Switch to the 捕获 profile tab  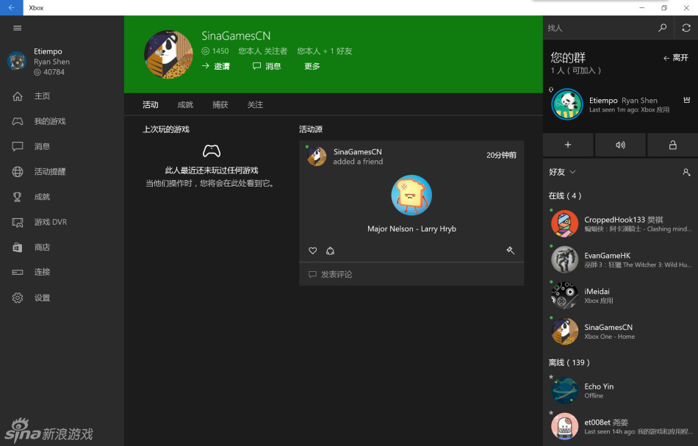tap(220, 105)
